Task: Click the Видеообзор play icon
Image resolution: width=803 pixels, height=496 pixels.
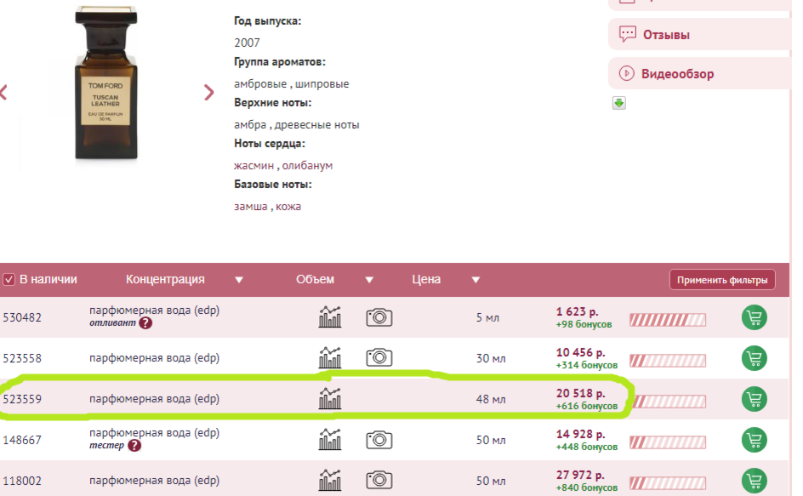Action: 626,73
